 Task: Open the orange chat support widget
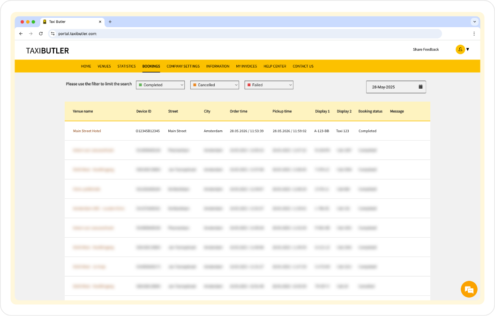469,289
